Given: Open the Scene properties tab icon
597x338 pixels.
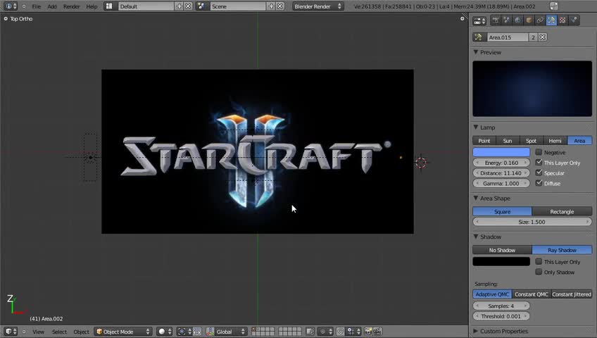Looking at the screenshot, I should [506, 20].
